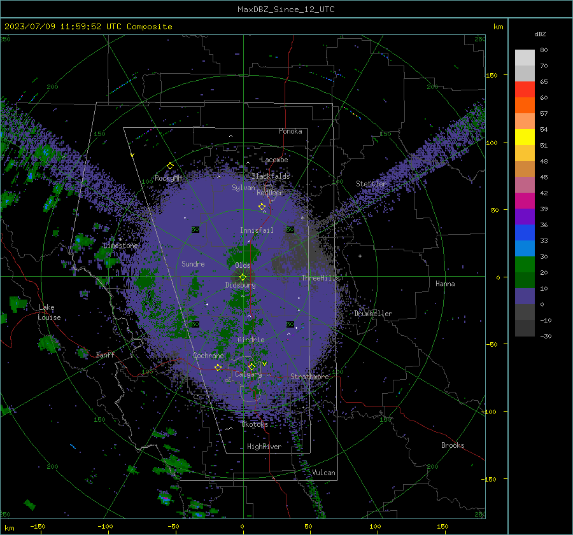The image size is (573, 535).
Task: Click the Okotoks city label
Action: click(x=255, y=424)
